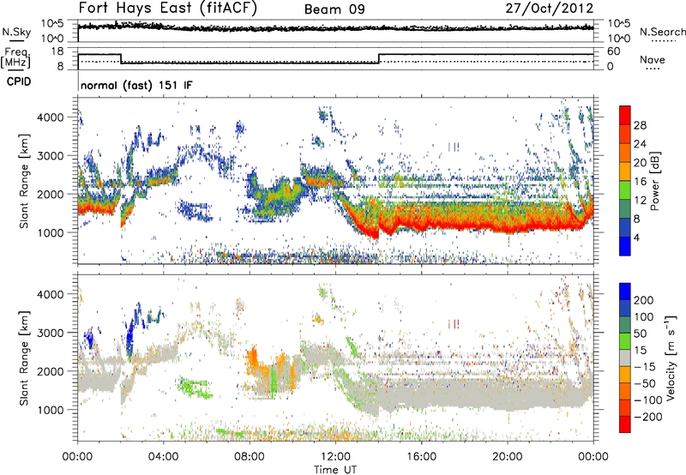
Task: Click the "Freq. [MHz]" axis label
Action: click(16, 58)
